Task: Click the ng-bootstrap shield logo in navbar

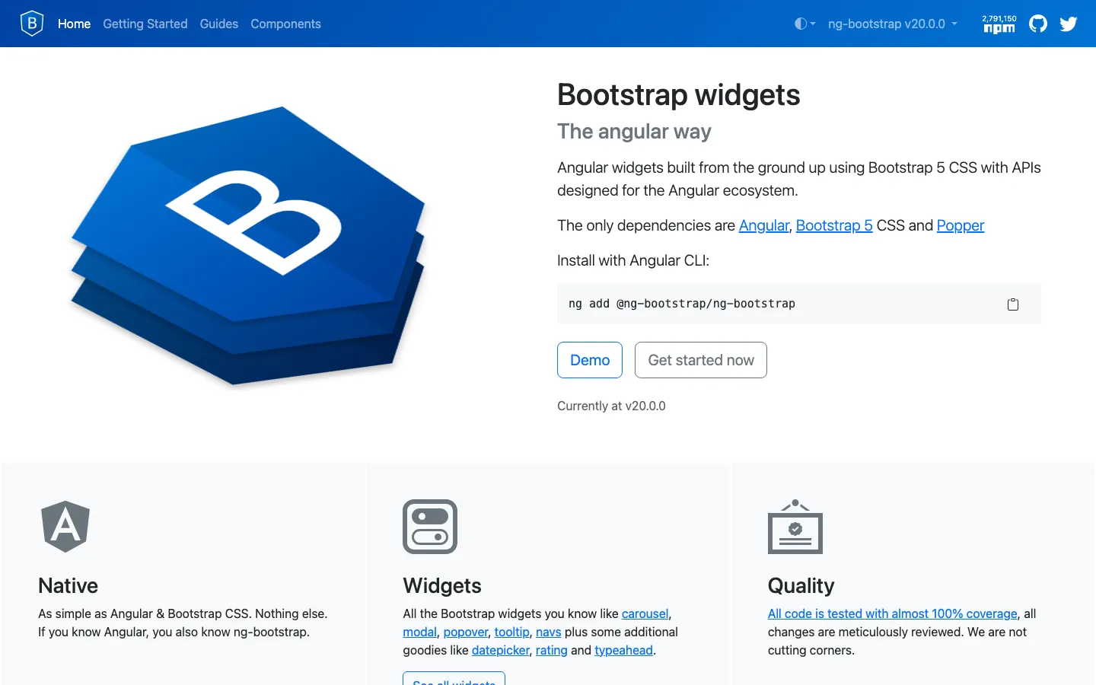Action: click(32, 24)
